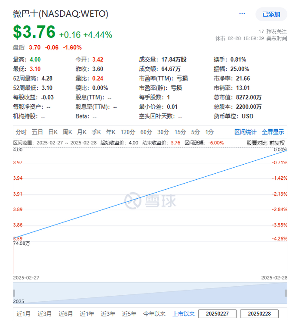Screen dimensions: 301x325
Task: Select the 近1年 time range
Action: (x=87, y=314)
